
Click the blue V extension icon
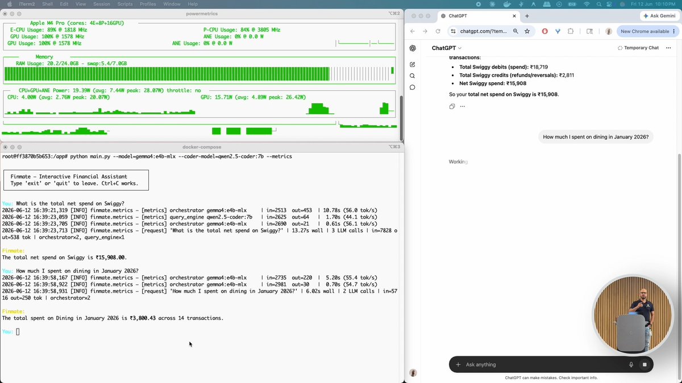click(x=558, y=31)
